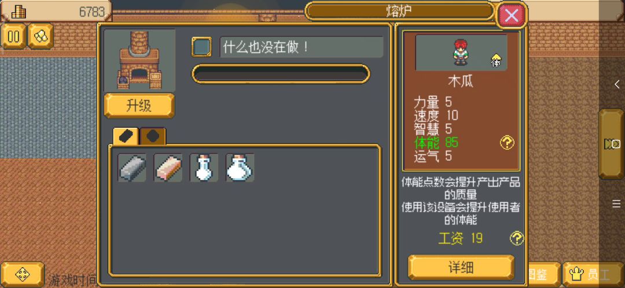Switch to the first ingot recipe tab

click(126, 136)
